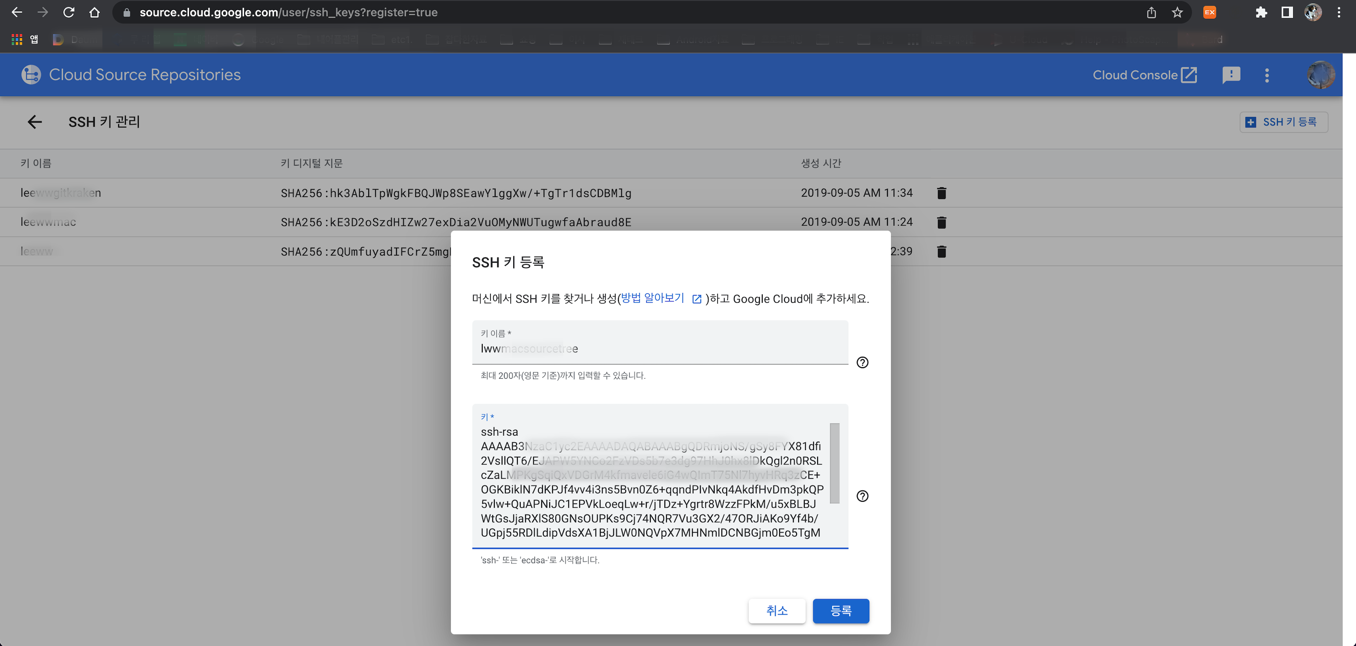Click the 취소 cancel button
1356x646 pixels.
776,611
